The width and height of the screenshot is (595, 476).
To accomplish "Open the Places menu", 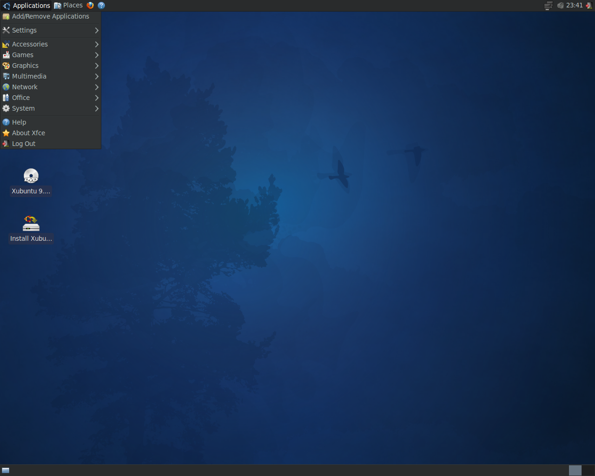I will [x=68, y=6].
